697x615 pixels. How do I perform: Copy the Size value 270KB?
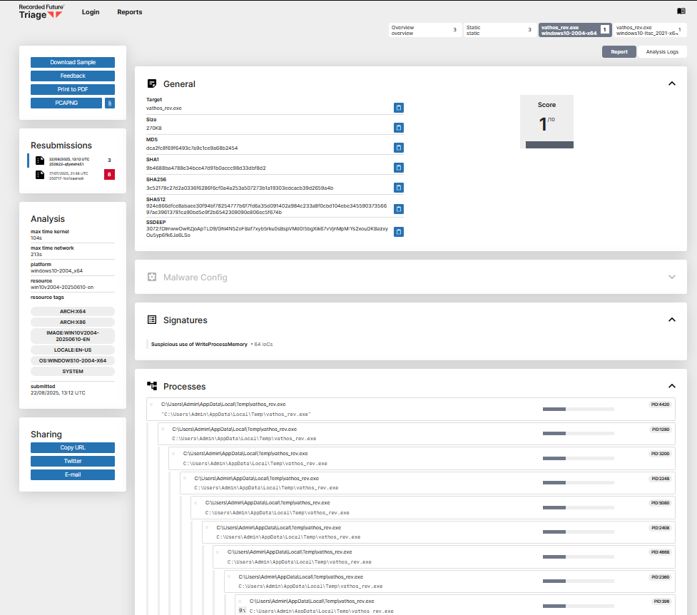[399, 128]
